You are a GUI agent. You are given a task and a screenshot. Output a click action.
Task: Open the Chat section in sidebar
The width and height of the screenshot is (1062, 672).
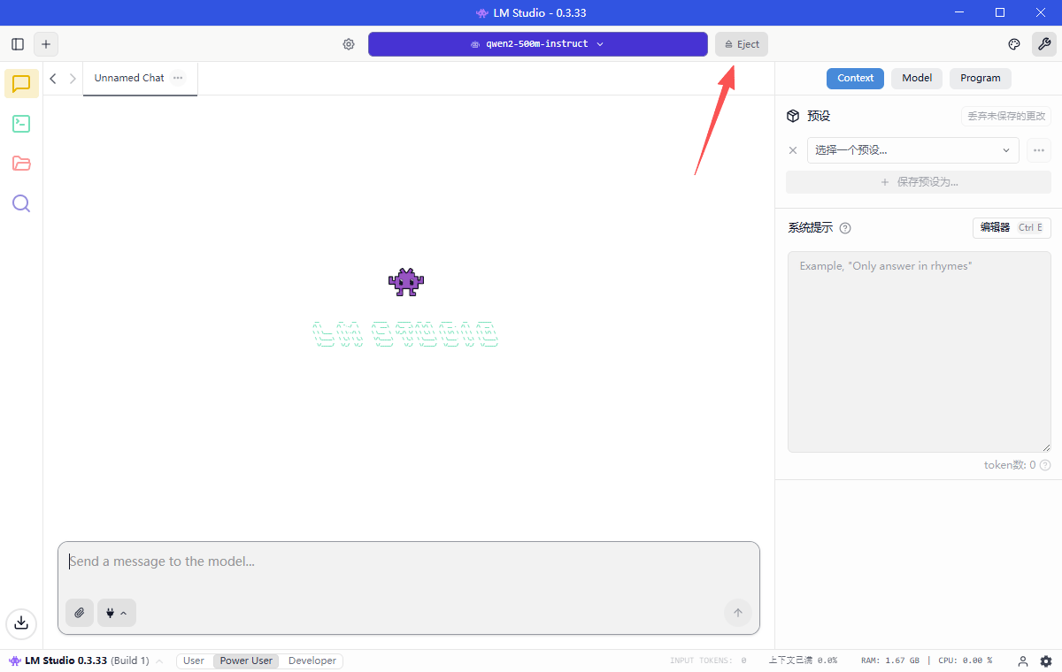pos(21,84)
